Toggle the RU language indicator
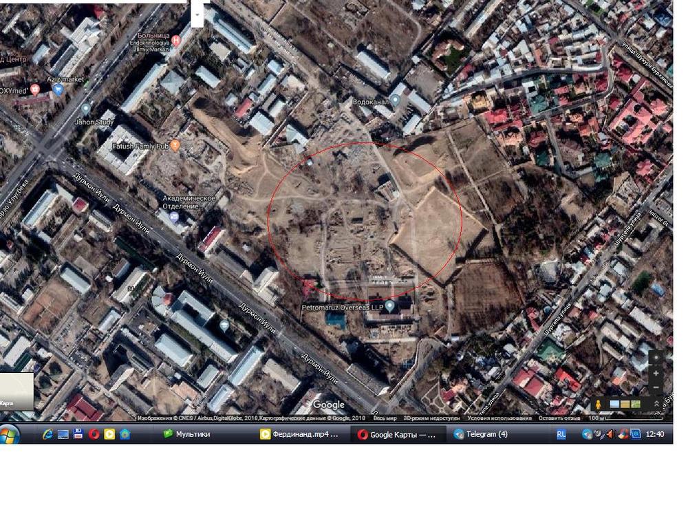Screen dimensions: 688x516 [561, 434]
